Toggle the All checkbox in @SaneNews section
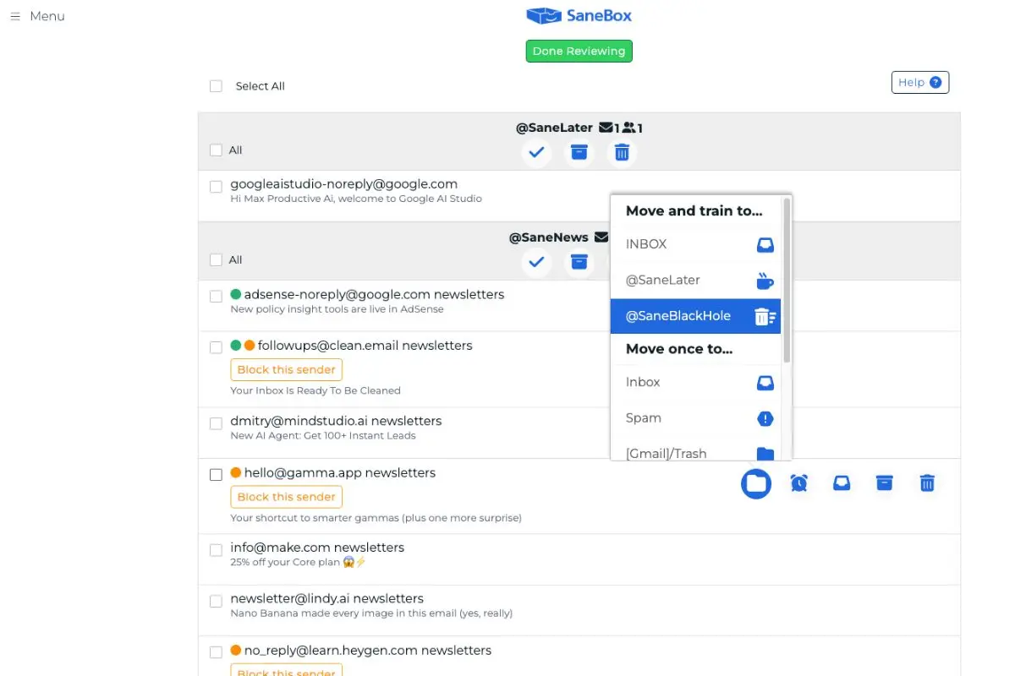This screenshot has width=1015, height=676. click(217, 260)
